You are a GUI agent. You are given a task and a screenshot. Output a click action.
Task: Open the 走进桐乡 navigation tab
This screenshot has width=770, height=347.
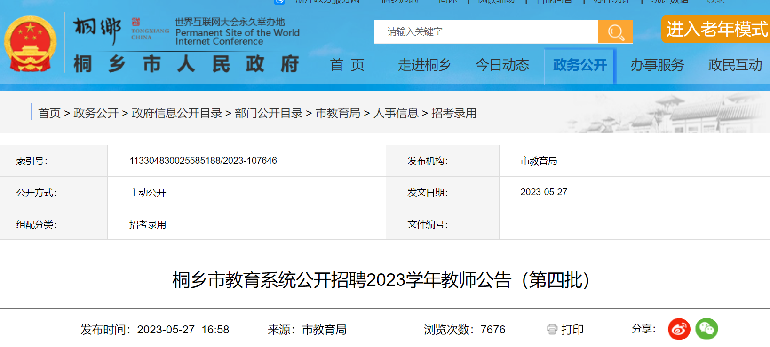424,65
